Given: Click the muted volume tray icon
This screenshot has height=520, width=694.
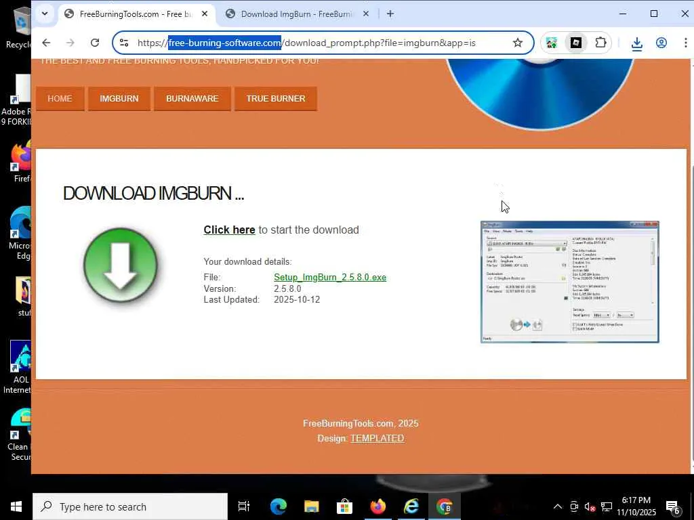Looking at the screenshot, I should [x=590, y=506].
